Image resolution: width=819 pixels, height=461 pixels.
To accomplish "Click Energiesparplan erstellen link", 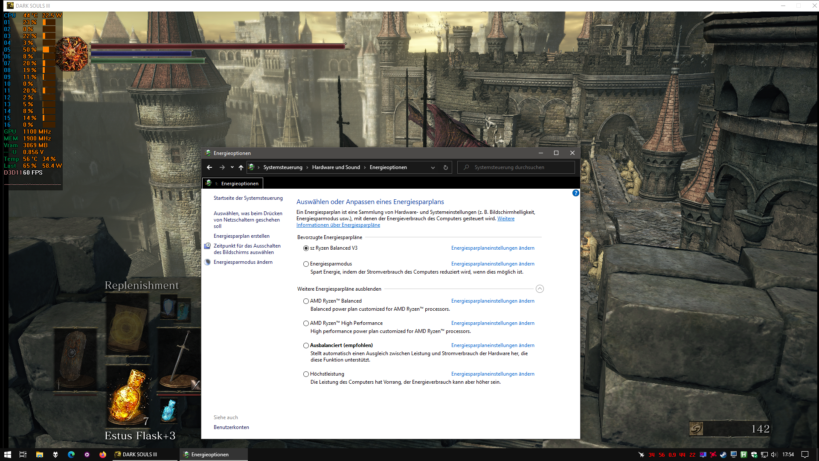I will click(241, 236).
